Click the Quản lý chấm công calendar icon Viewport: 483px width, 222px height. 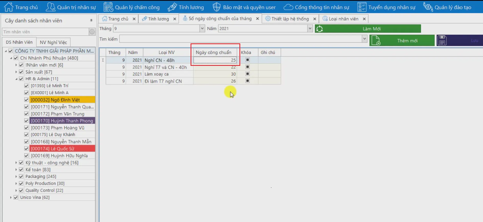coord(108,7)
